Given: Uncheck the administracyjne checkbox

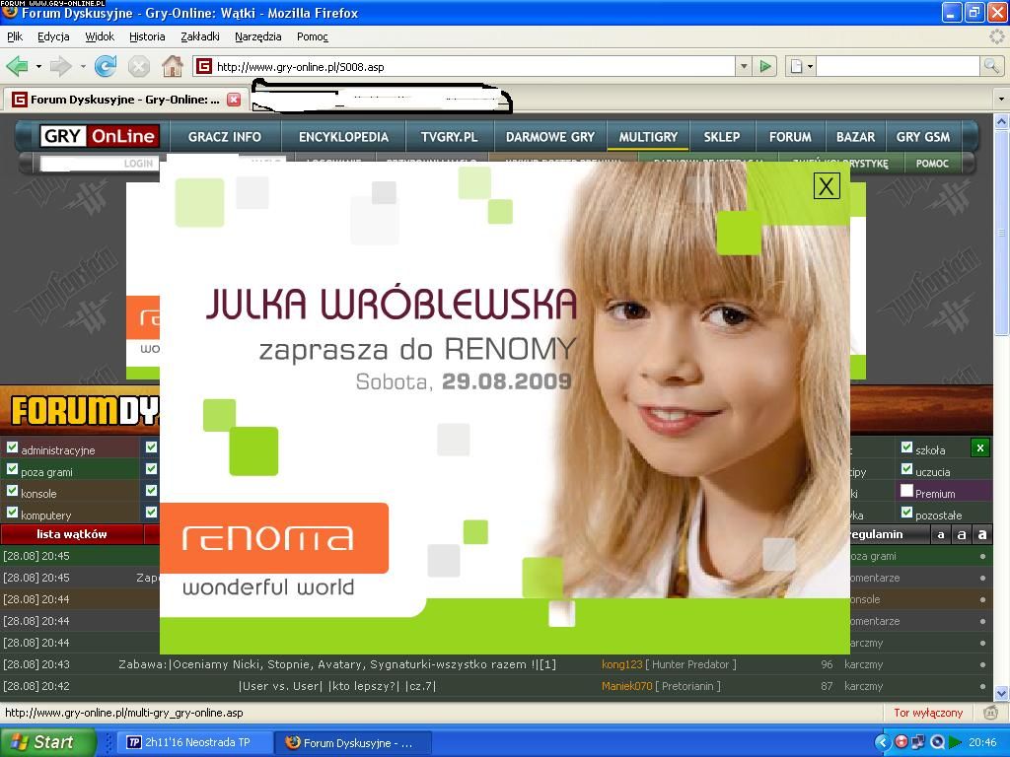Looking at the screenshot, I should tap(12, 448).
